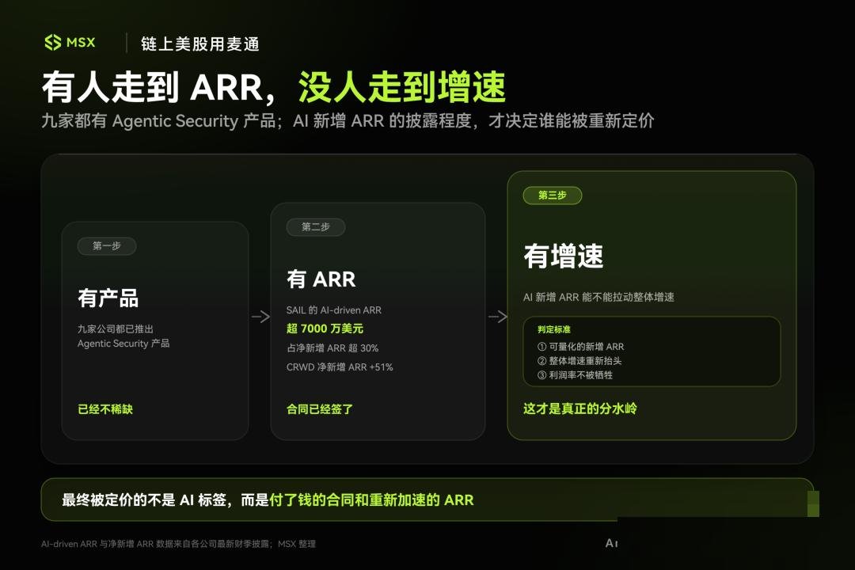Screen dimensions: 855x570
Task: Click the line 占净新增 ARR 超 30%
Action: coord(332,348)
